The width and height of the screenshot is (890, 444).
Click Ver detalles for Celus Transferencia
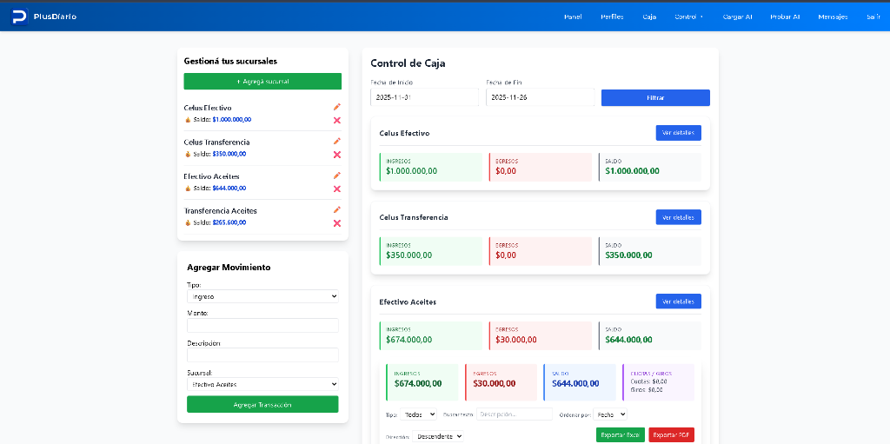678,217
